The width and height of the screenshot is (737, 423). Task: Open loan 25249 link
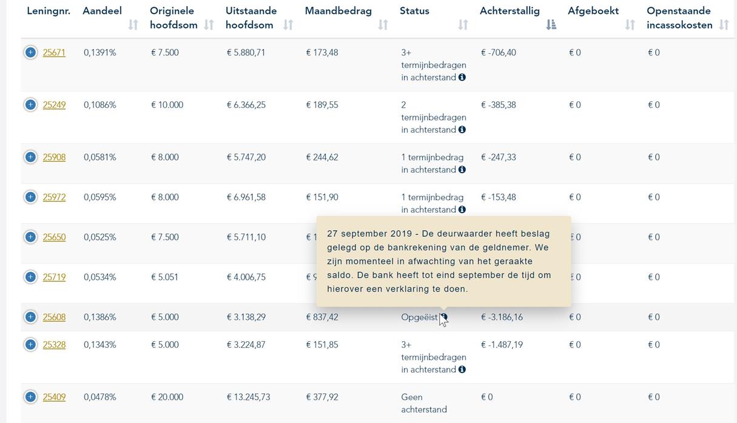tap(54, 105)
